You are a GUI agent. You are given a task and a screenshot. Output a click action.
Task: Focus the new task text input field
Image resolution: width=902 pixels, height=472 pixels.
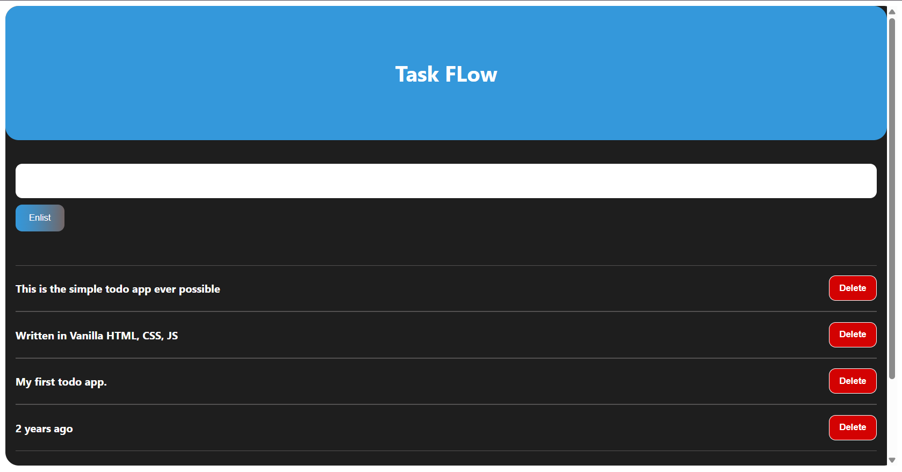(x=446, y=181)
